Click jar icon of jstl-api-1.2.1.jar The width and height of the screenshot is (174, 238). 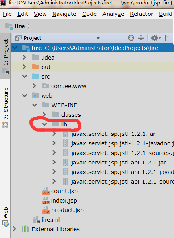click(66, 163)
